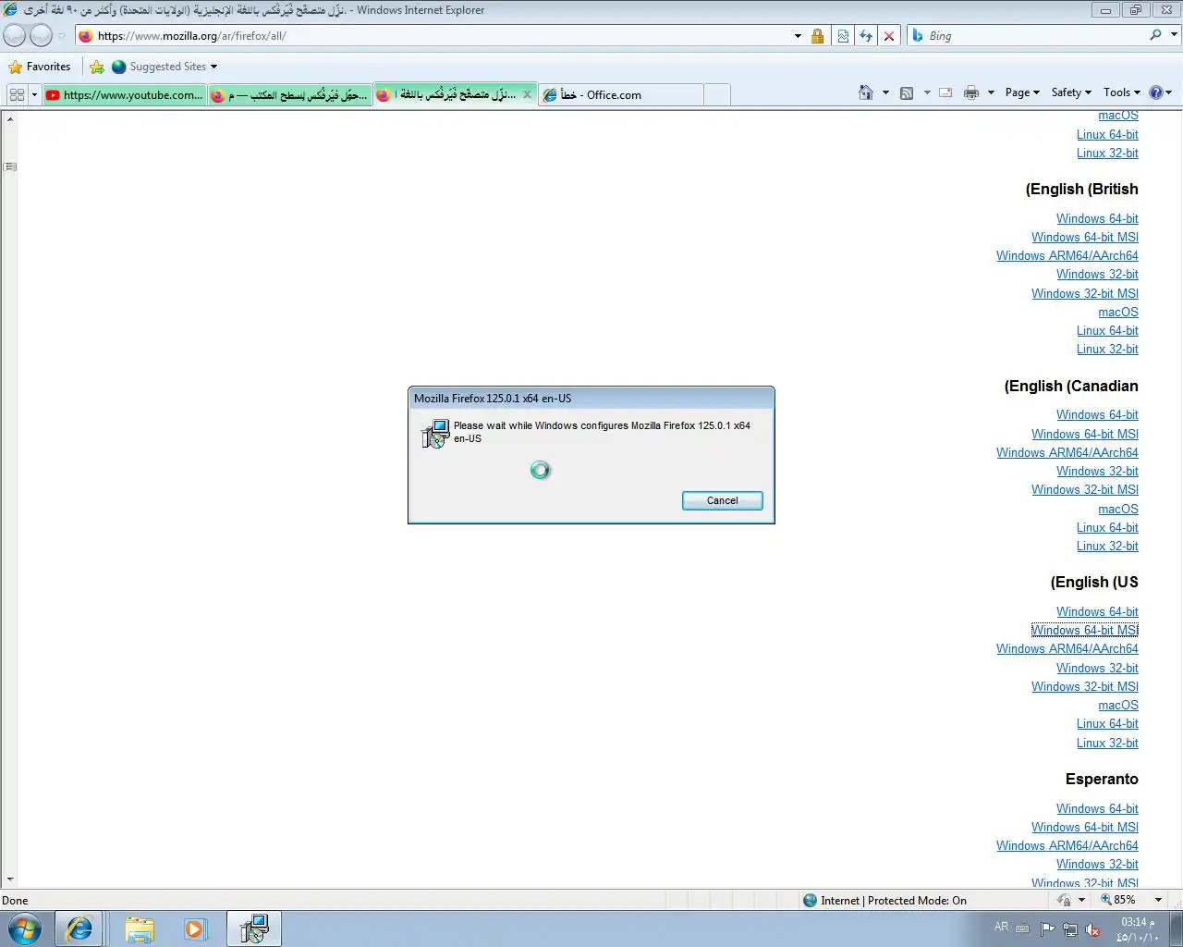The width and height of the screenshot is (1183, 947).
Task: Click Windows 32-bit under English (US)
Action: (1097, 669)
